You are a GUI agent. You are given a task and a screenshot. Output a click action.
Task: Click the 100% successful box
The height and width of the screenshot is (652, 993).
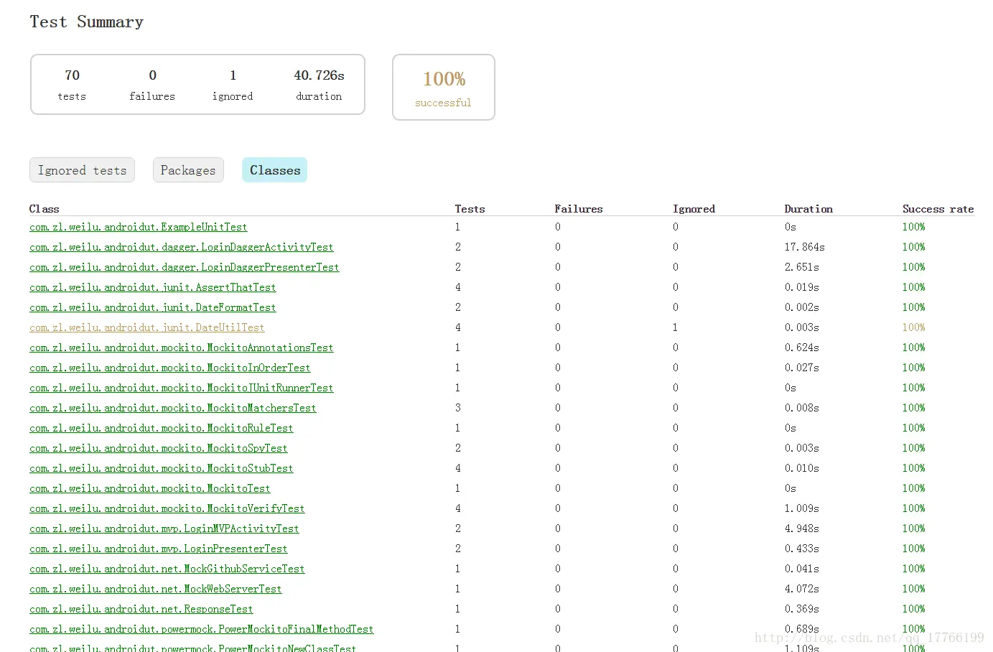coord(444,88)
